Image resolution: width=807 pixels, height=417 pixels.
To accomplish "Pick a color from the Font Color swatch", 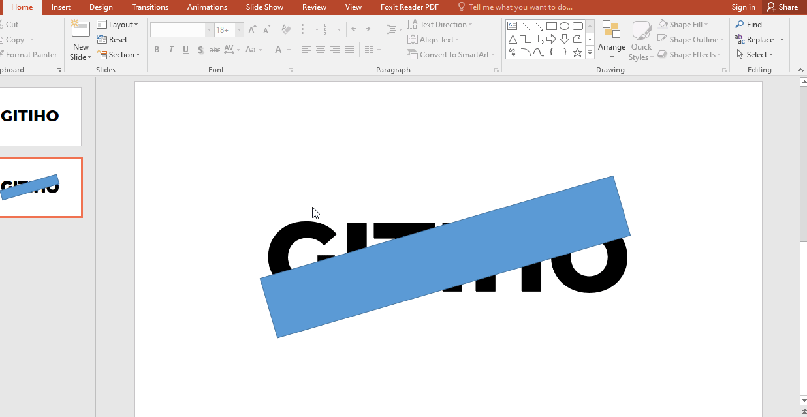I will [x=279, y=50].
